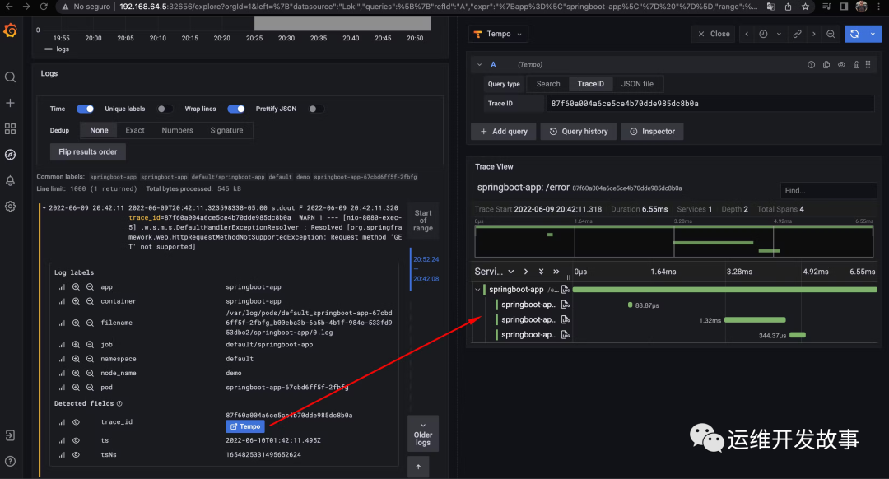Image resolution: width=889 pixels, height=479 pixels.
Task: Switch query type to Search tab
Action: pos(548,84)
